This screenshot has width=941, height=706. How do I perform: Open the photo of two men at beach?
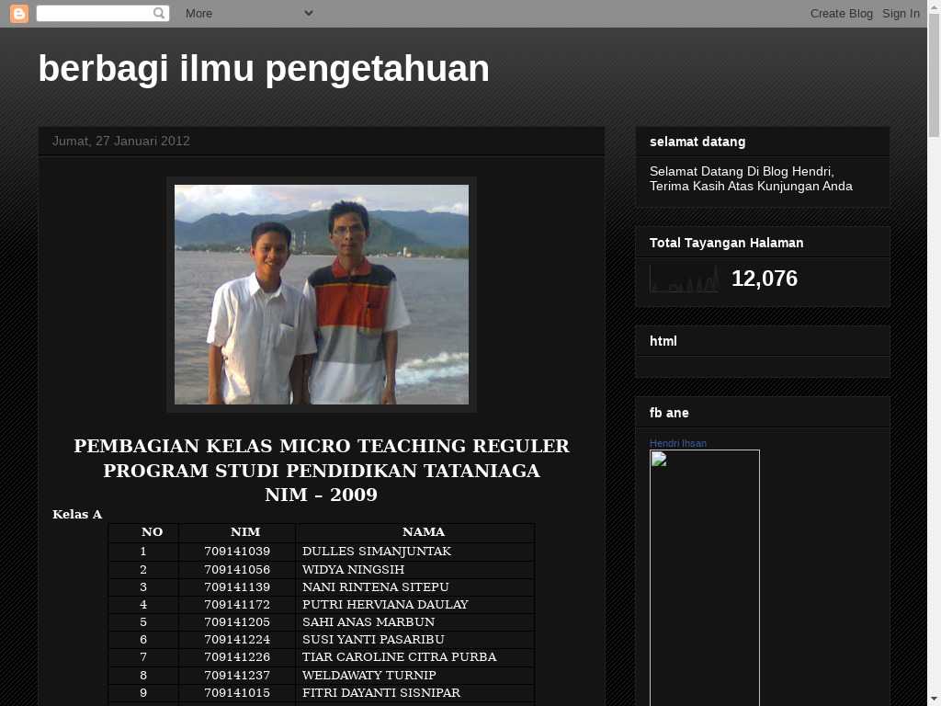coord(322,295)
